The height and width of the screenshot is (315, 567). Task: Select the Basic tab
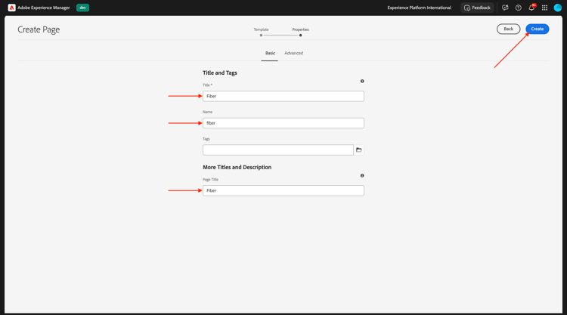click(x=270, y=53)
